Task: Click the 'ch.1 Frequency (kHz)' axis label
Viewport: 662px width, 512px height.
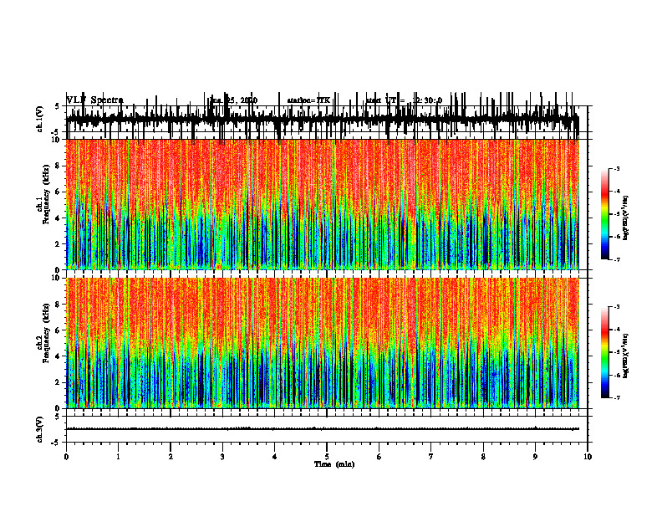Action: (x=43, y=195)
